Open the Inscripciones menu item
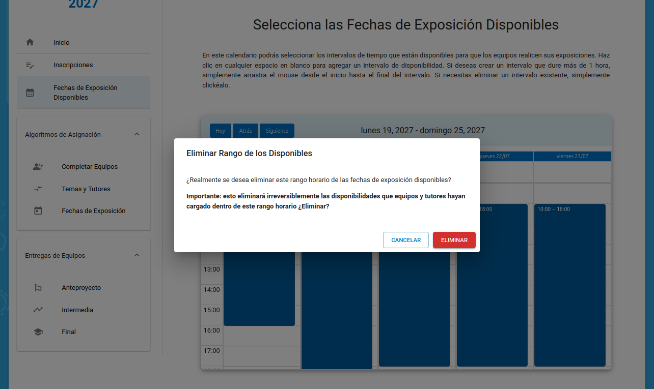Screen dimensions: 654x389 coord(73,65)
